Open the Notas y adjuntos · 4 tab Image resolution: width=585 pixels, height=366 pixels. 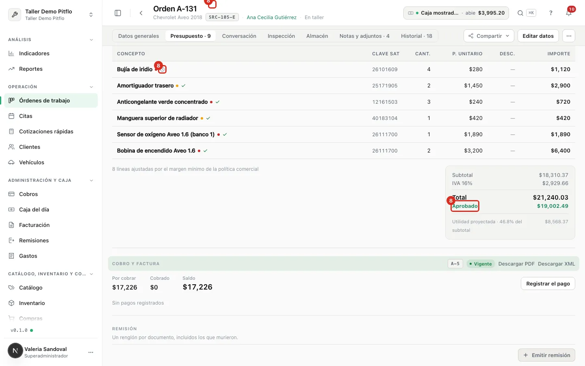[x=364, y=36]
